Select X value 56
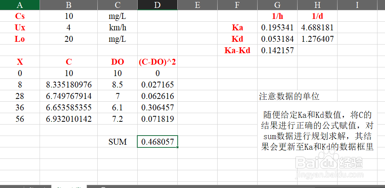 [x=20, y=119]
